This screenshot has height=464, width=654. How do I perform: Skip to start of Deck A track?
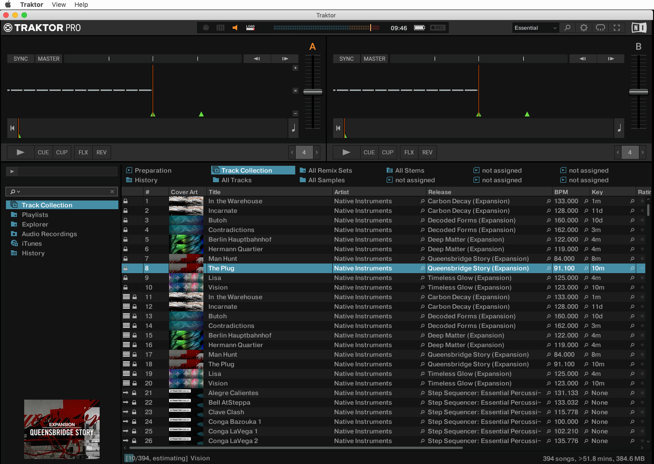tap(12, 128)
